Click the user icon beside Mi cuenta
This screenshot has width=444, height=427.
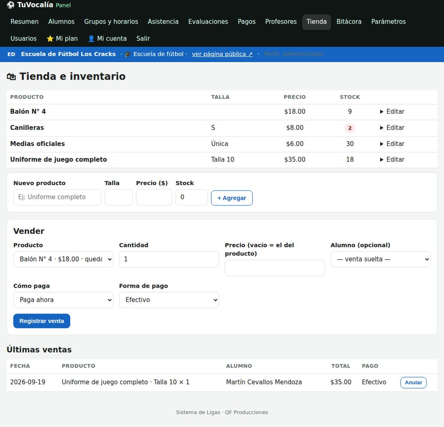[91, 39]
